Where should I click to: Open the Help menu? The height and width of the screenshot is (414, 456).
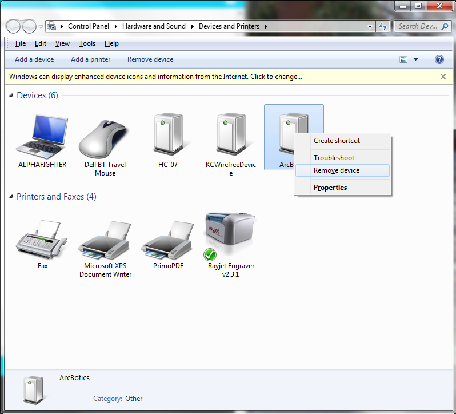click(111, 43)
